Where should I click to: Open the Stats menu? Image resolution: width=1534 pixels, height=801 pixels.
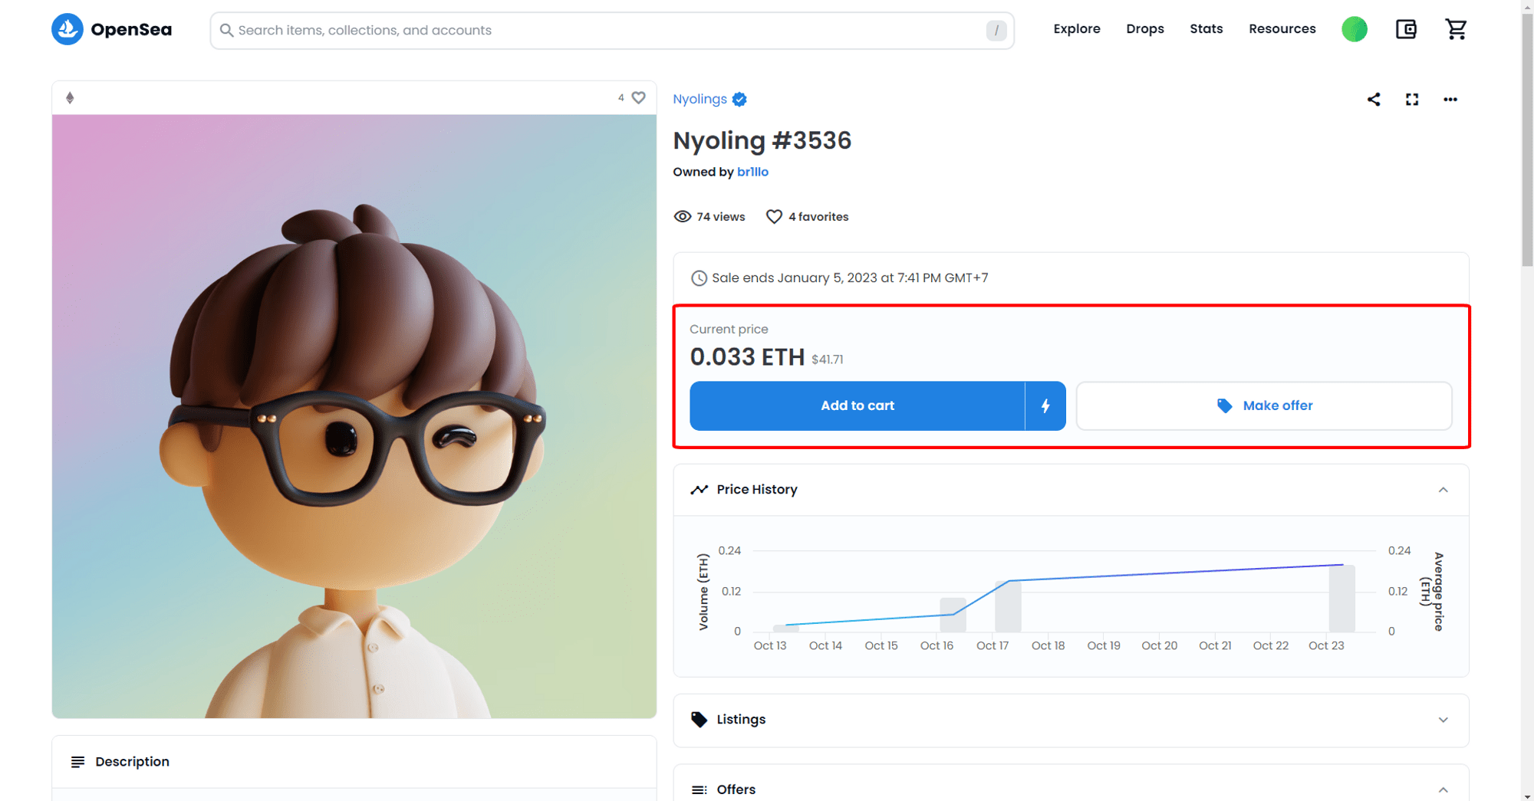1206,29
